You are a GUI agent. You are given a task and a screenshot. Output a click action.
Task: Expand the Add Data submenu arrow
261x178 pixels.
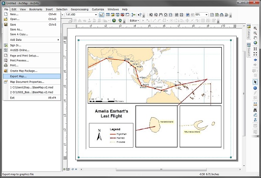pos(58,40)
